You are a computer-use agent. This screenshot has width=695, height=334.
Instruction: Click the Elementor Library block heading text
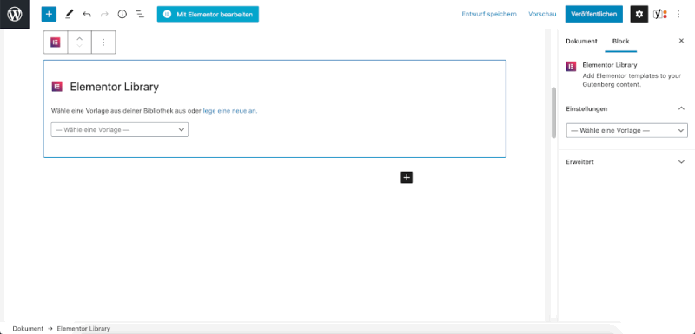tap(115, 87)
